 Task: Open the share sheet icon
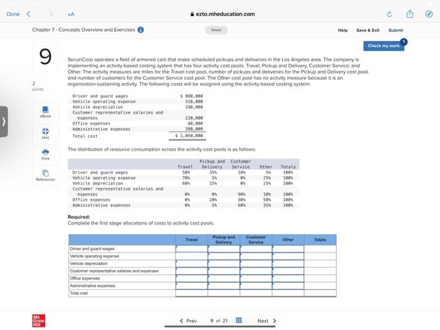tap(410, 14)
